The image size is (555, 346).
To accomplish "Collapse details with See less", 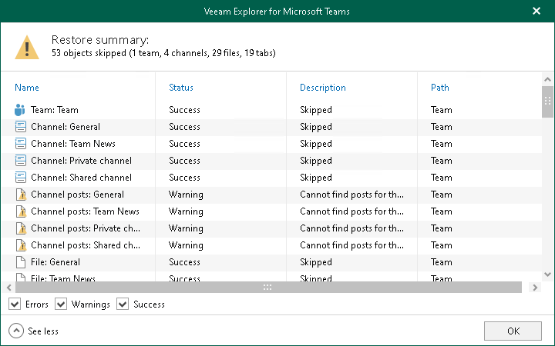I will tap(16, 331).
